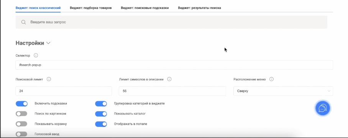Switch to Виджет: поисковые подсказки tab
Viewport: 348px width, 138px height.
click(x=145, y=8)
